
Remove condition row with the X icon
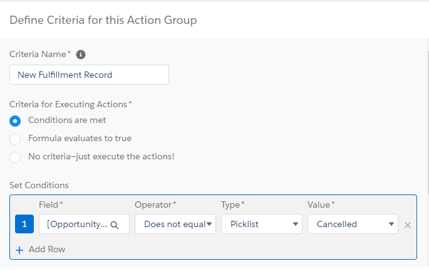click(x=408, y=225)
